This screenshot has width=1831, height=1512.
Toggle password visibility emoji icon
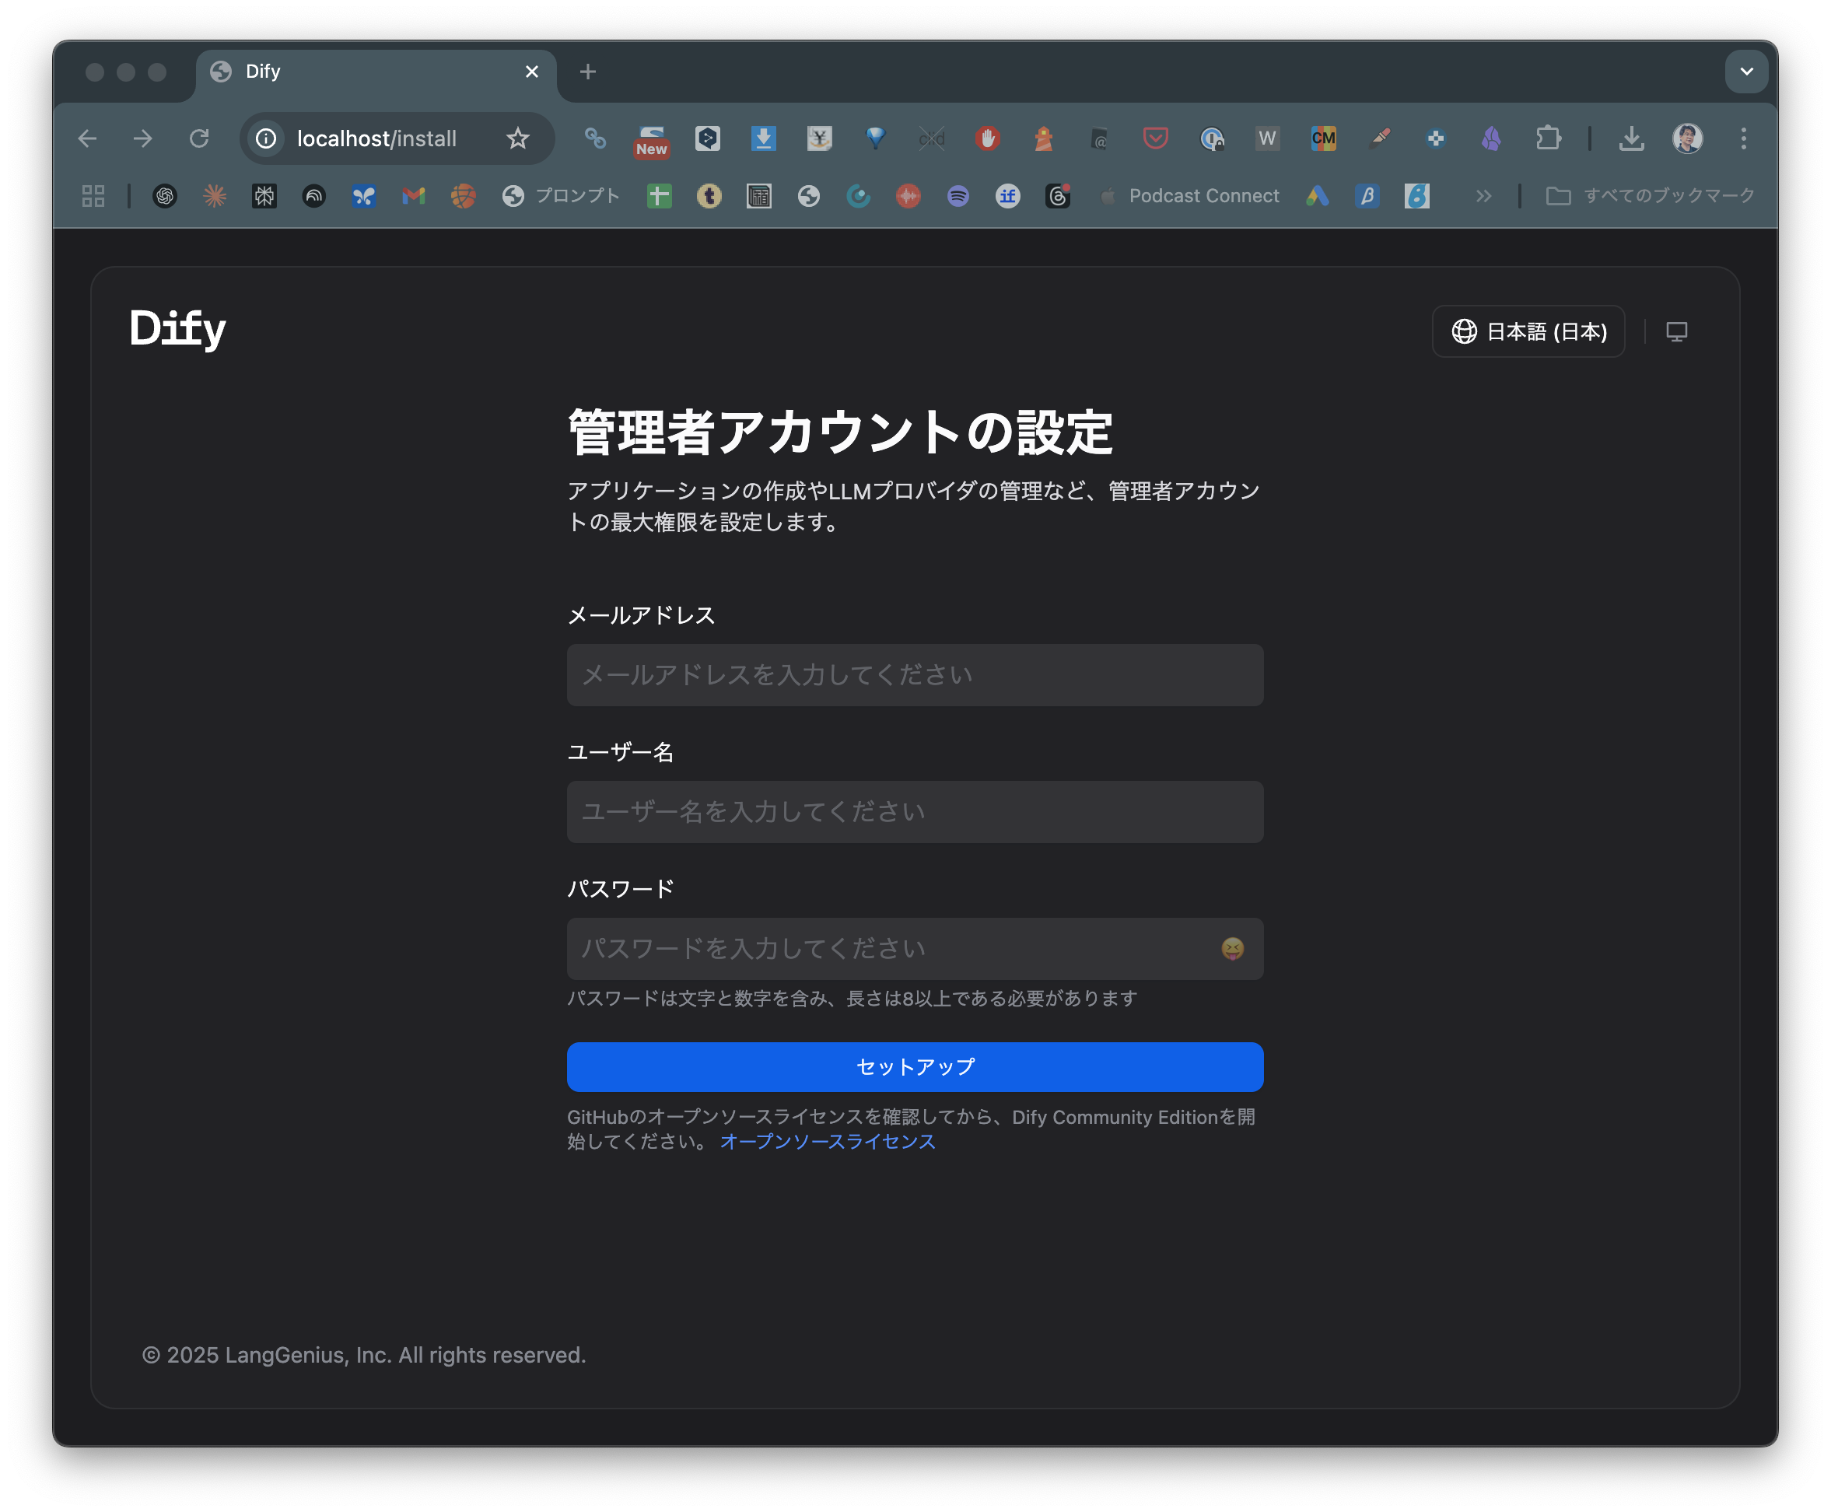1232,948
